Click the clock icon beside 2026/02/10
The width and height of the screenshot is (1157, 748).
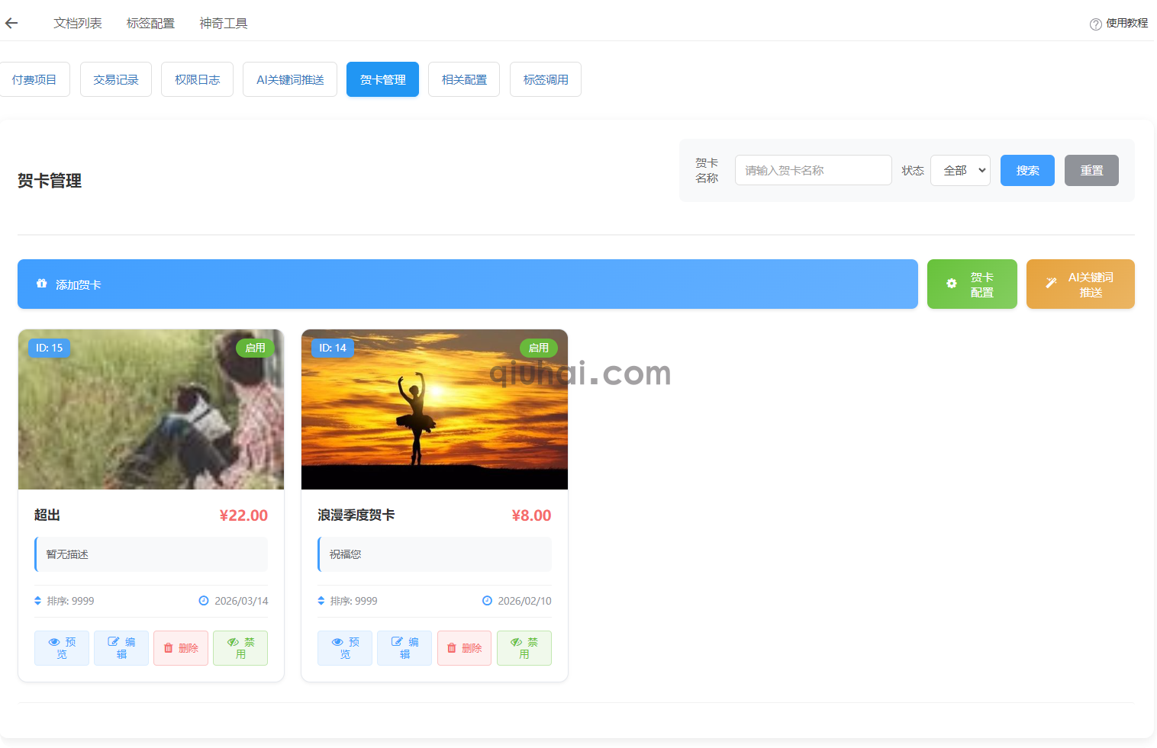coord(487,600)
